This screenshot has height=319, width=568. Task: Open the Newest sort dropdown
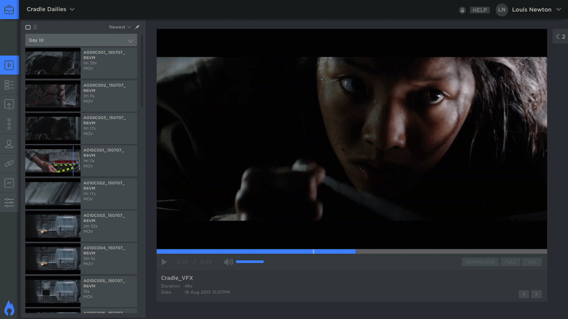pyautogui.click(x=120, y=27)
